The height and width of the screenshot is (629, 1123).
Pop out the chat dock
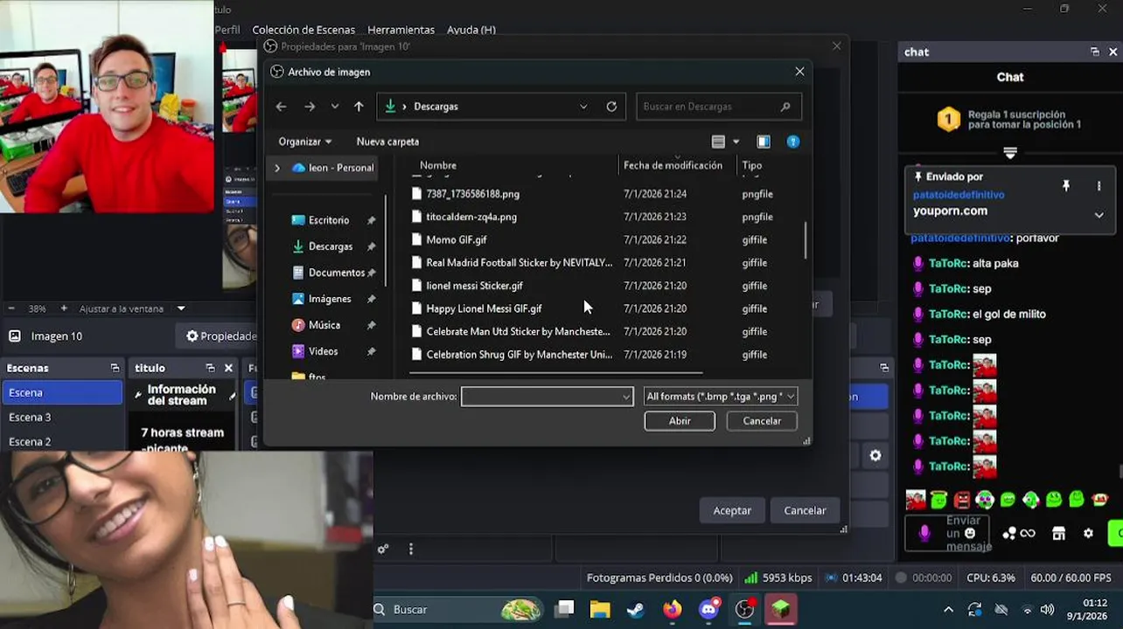1094,52
